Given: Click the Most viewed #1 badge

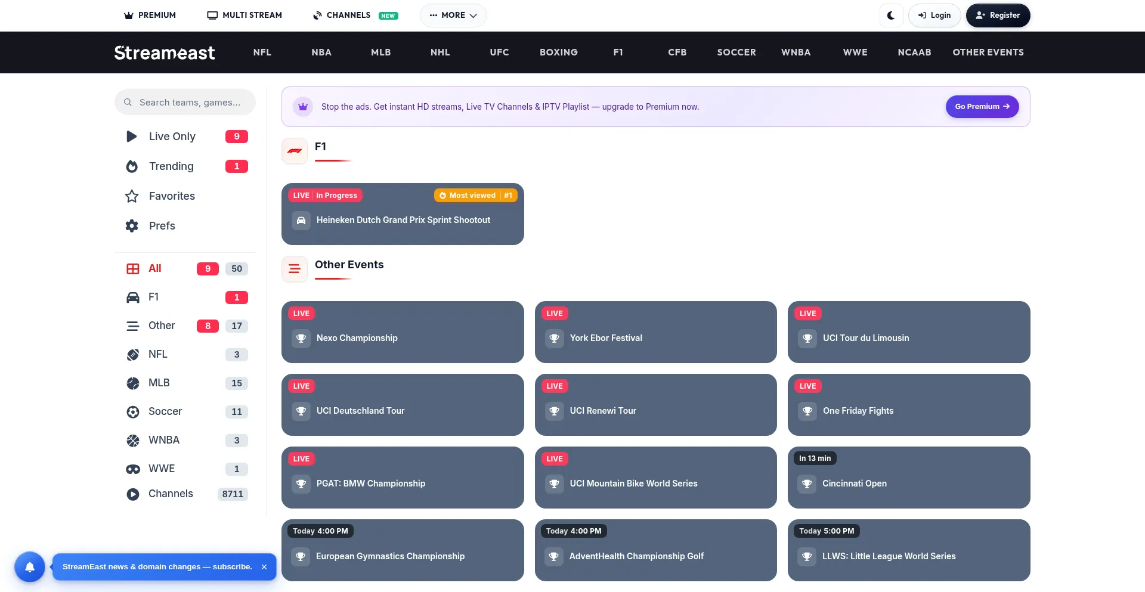Looking at the screenshot, I should pos(476,196).
